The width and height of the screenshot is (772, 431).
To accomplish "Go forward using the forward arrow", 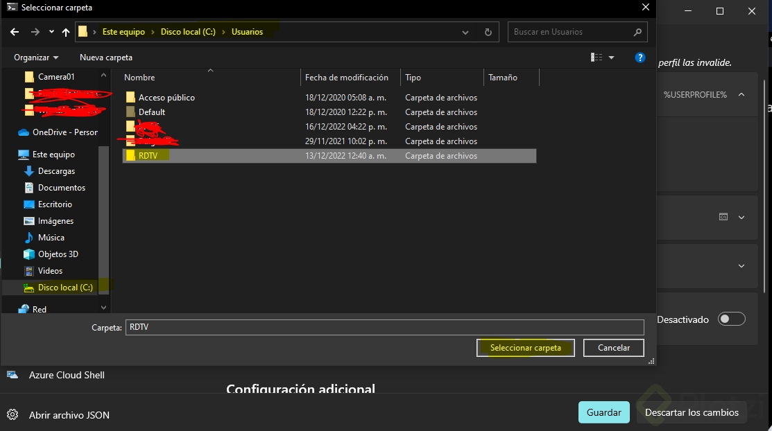I will (35, 32).
